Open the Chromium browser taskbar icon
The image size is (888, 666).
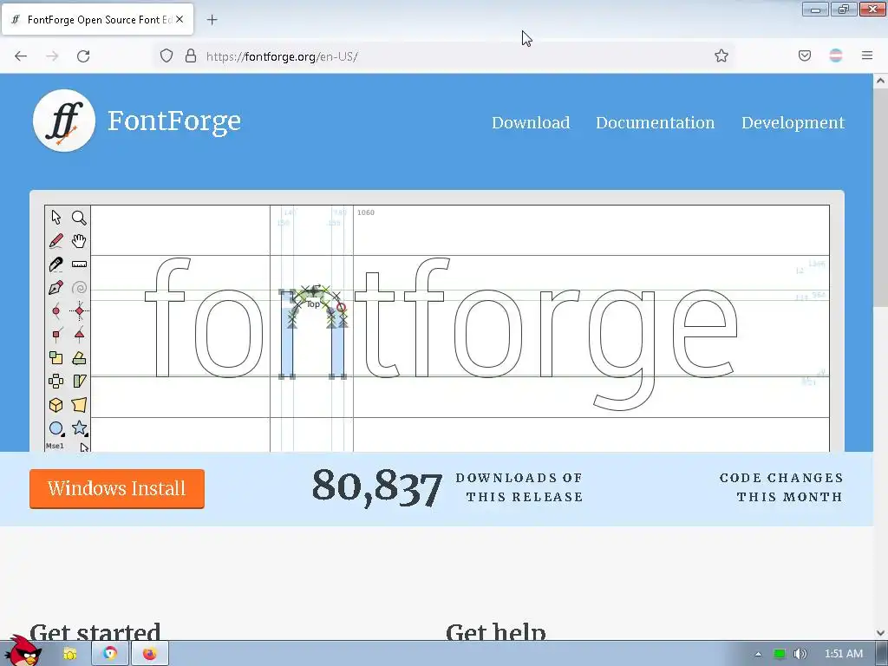[x=110, y=654]
